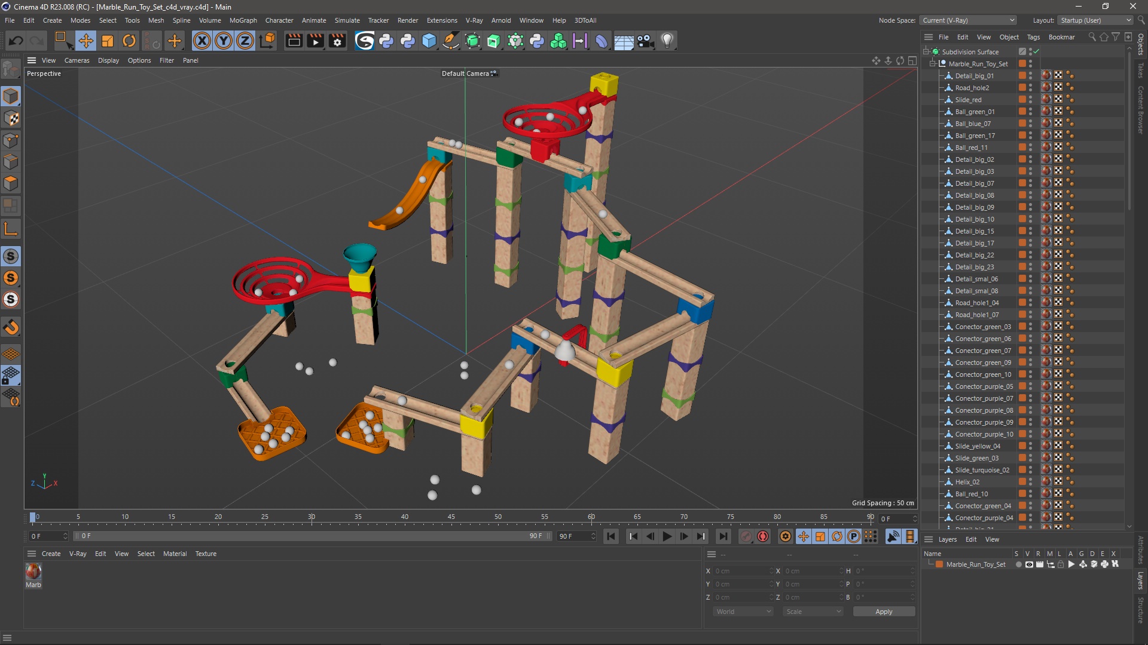The width and height of the screenshot is (1148, 645).
Task: Click the X position coordinate field
Action: coord(743,571)
